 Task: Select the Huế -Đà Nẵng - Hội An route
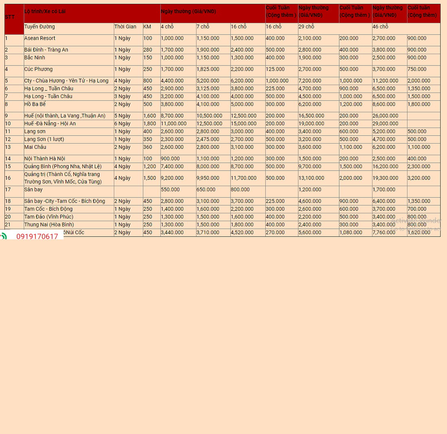coord(50,123)
